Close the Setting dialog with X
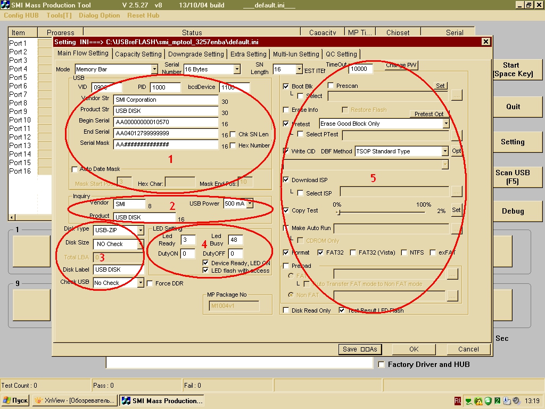This screenshot has width=545, height=409. [x=485, y=42]
